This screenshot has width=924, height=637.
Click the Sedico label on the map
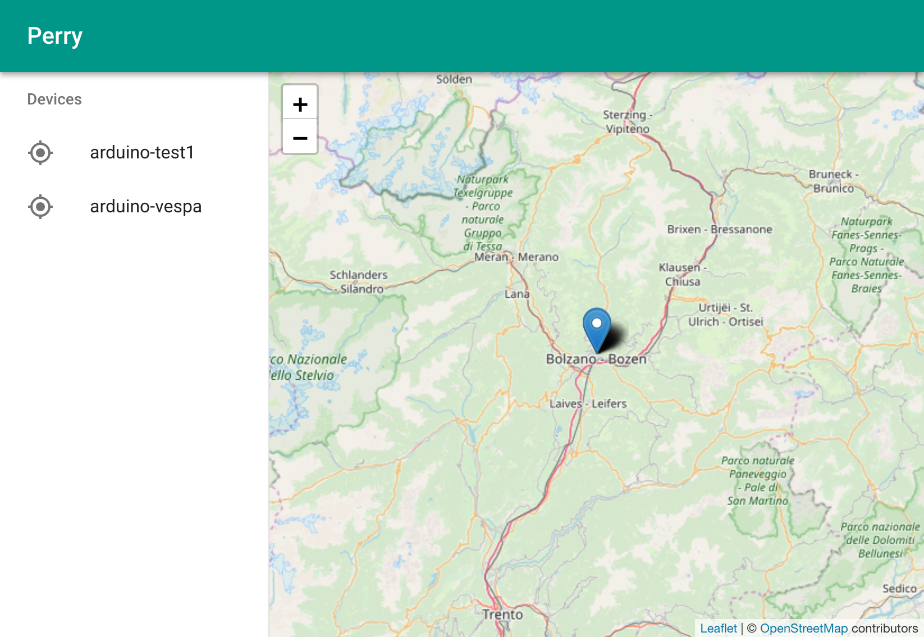tap(899, 588)
